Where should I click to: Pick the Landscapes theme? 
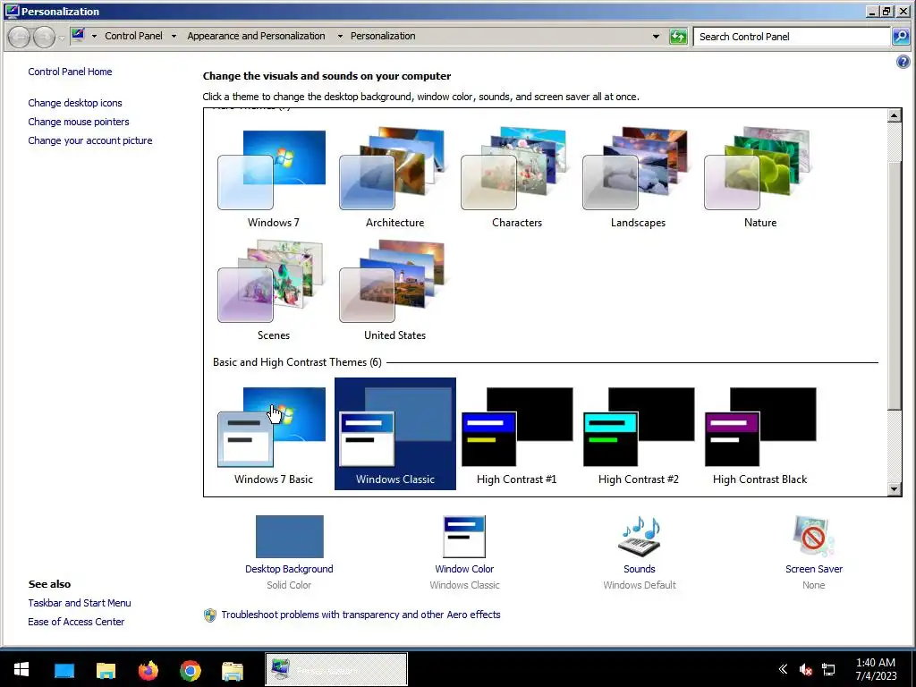[x=638, y=178]
